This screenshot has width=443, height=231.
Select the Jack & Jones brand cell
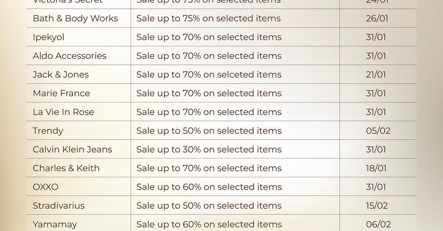tap(61, 74)
